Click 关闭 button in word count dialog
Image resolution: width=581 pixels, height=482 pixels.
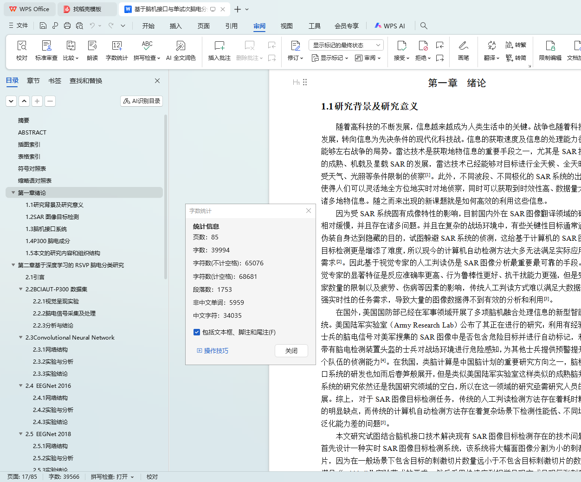291,351
